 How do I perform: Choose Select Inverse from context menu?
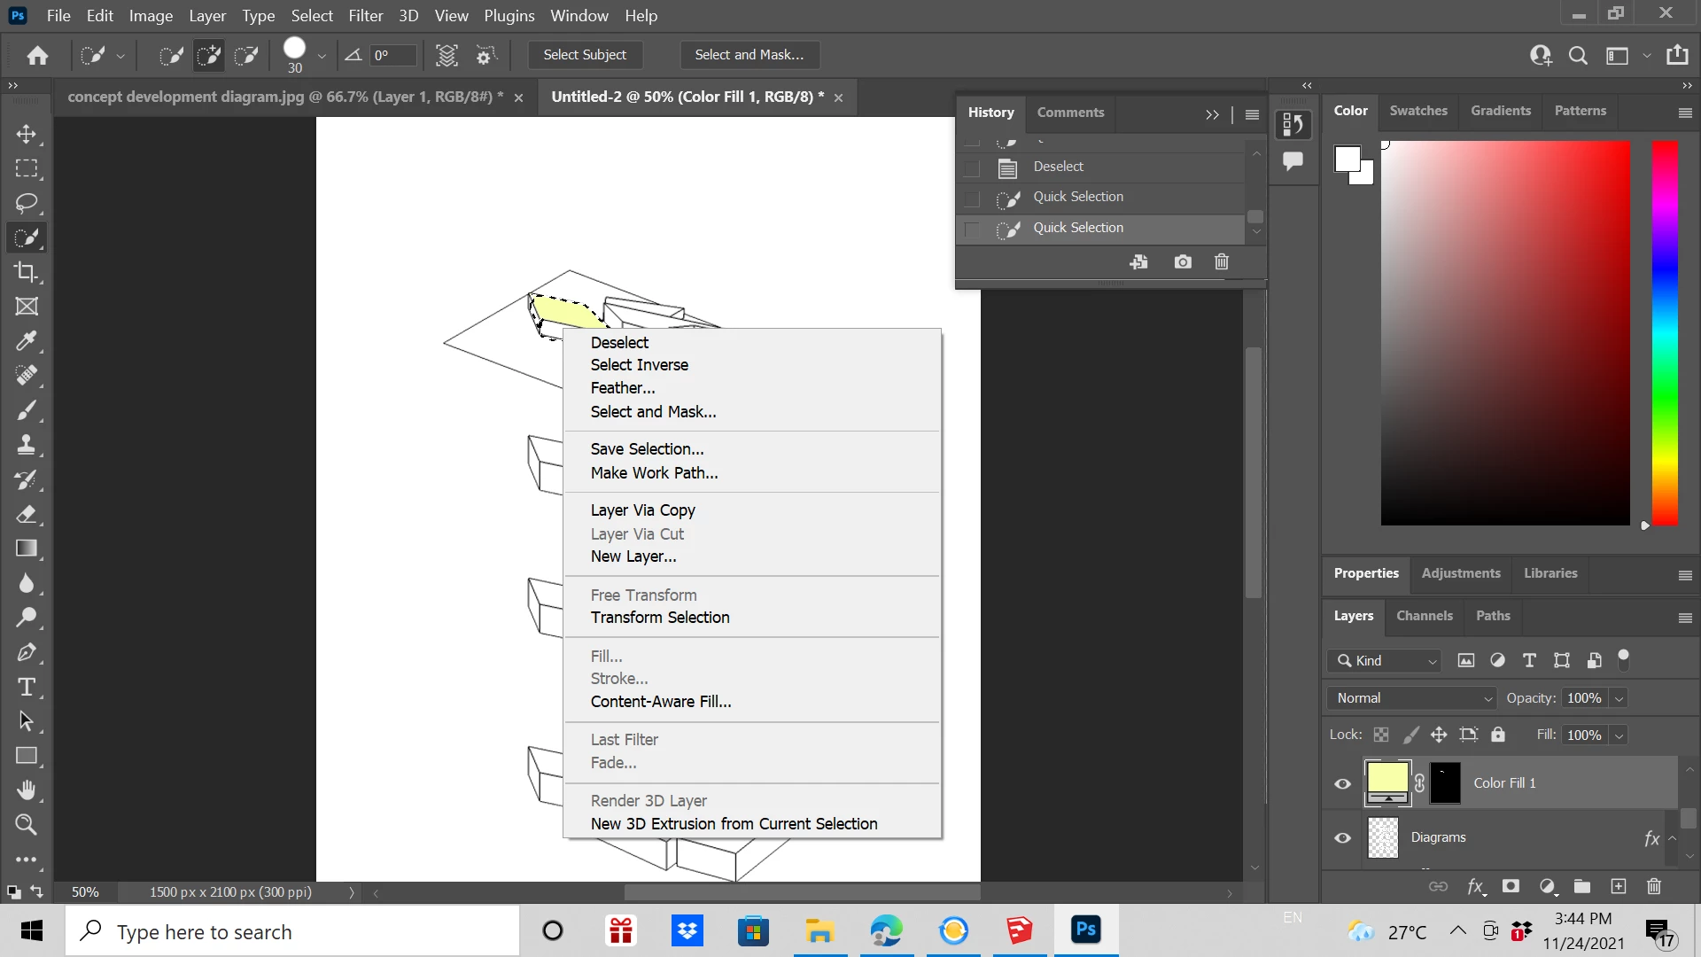639,365
